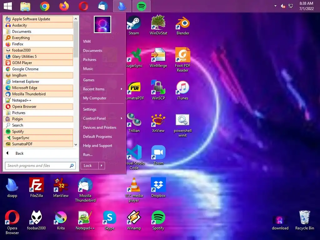Open Opera Browser desktop shortcut
The width and height of the screenshot is (320, 240).
tap(12, 222)
